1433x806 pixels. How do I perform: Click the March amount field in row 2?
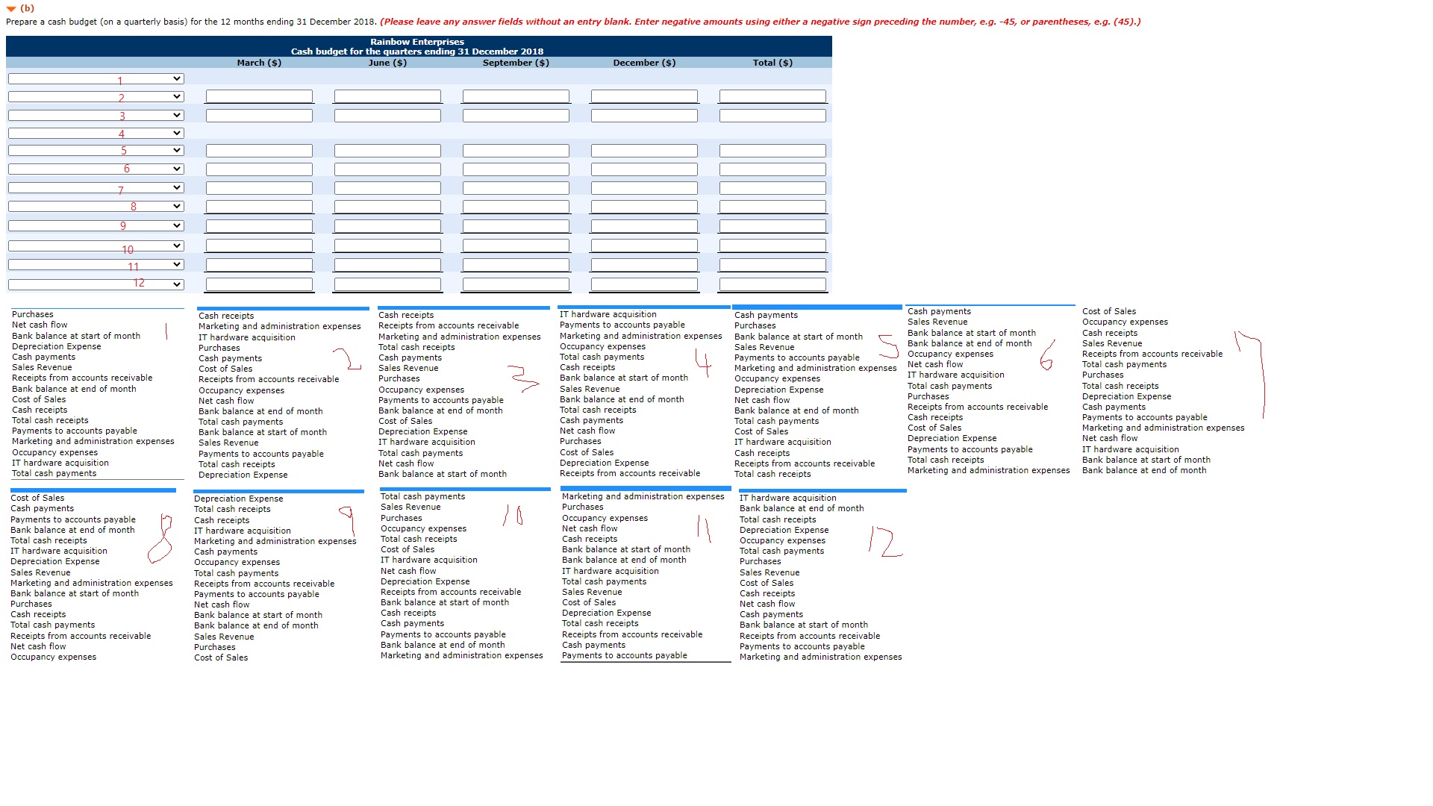pyautogui.click(x=258, y=96)
